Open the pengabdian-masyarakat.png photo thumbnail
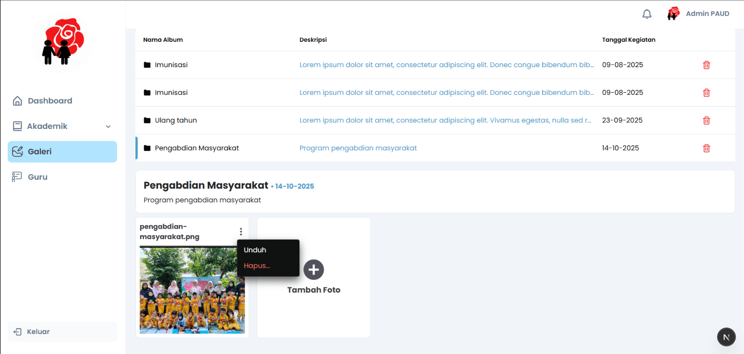This screenshot has height=354, width=744. tap(192, 290)
